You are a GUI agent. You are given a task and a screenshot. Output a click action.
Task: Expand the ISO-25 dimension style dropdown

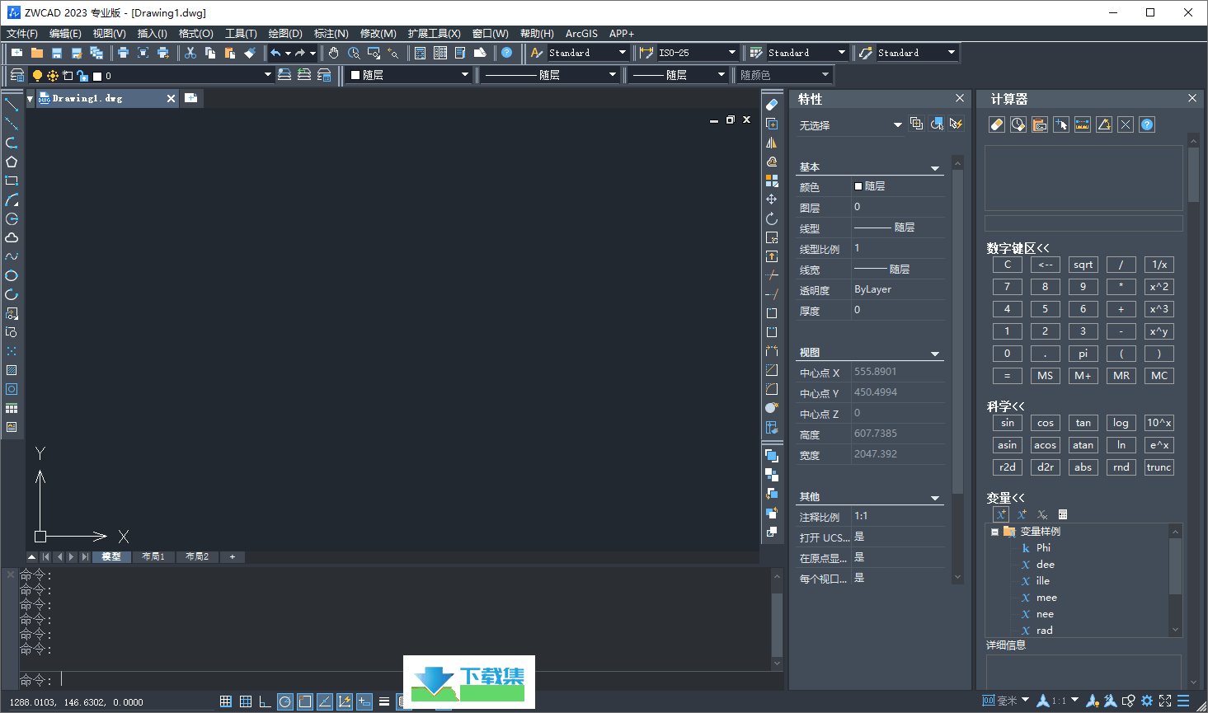pos(731,53)
